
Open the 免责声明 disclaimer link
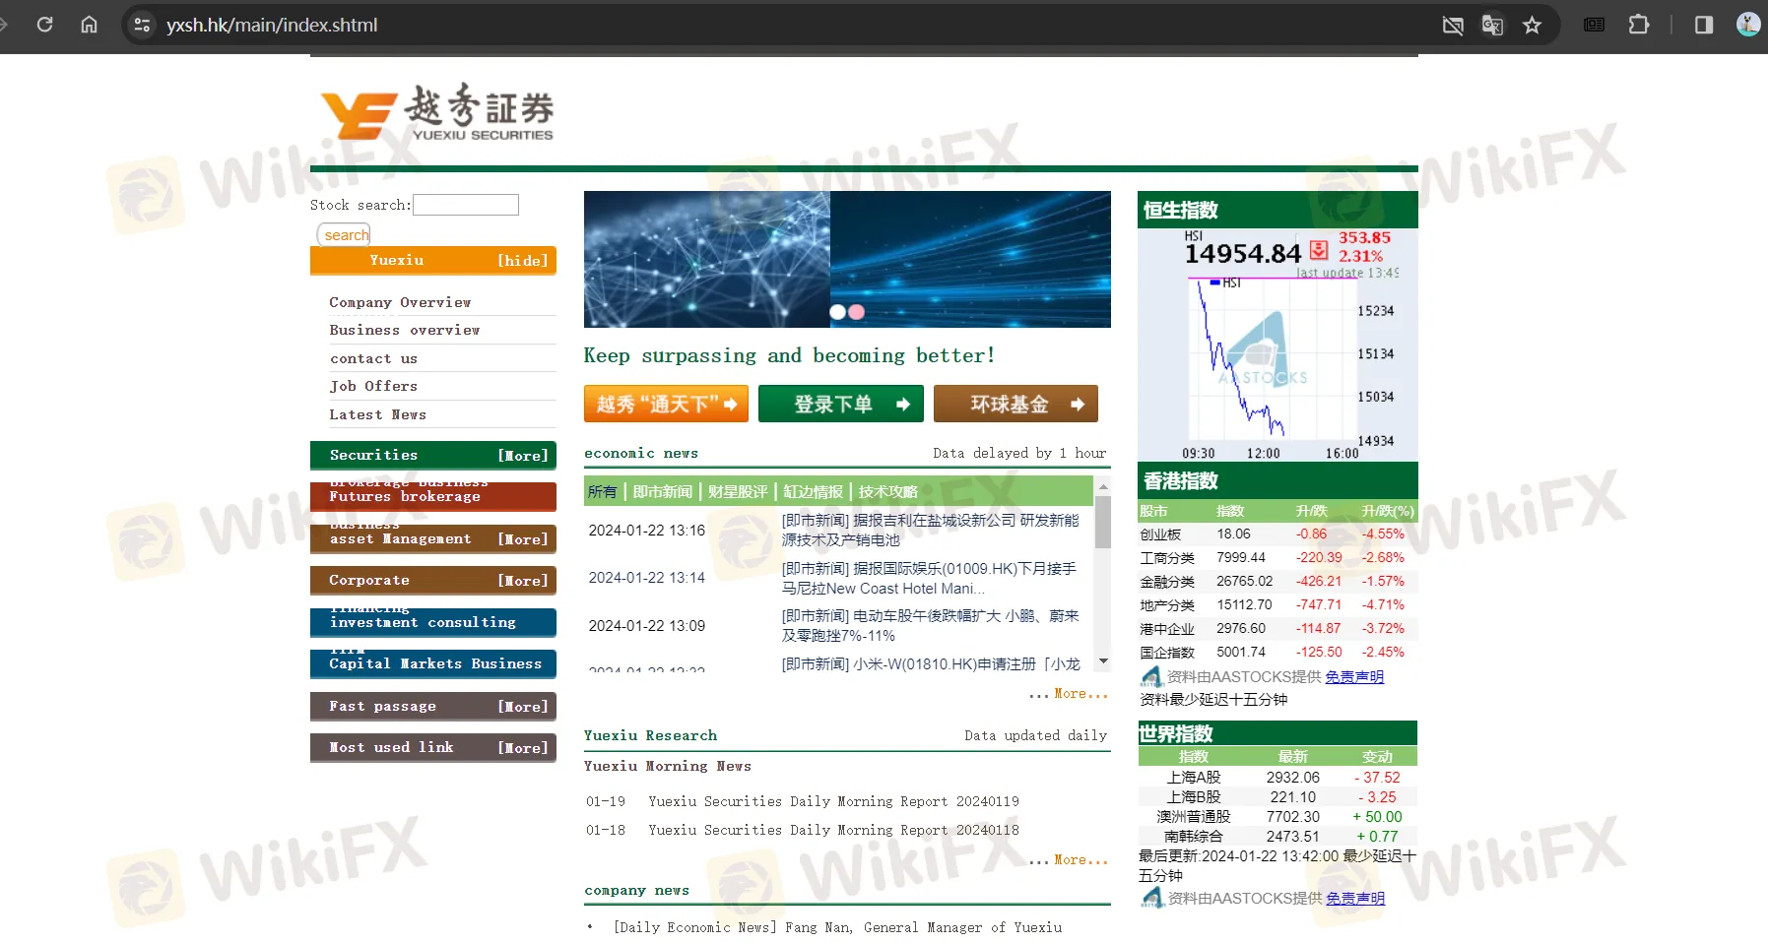click(1354, 676)
